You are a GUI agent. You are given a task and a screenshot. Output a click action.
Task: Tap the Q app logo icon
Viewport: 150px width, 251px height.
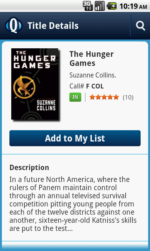point(14,25)
